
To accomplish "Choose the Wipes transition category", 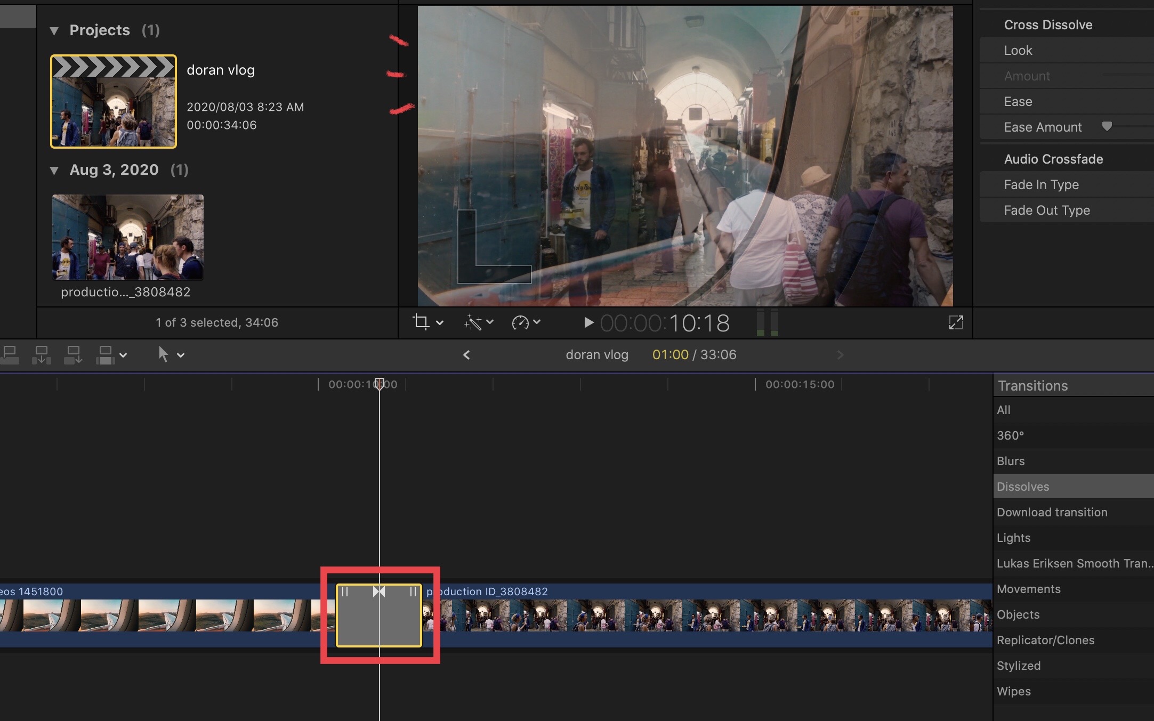I will [x=1013, y=691].
